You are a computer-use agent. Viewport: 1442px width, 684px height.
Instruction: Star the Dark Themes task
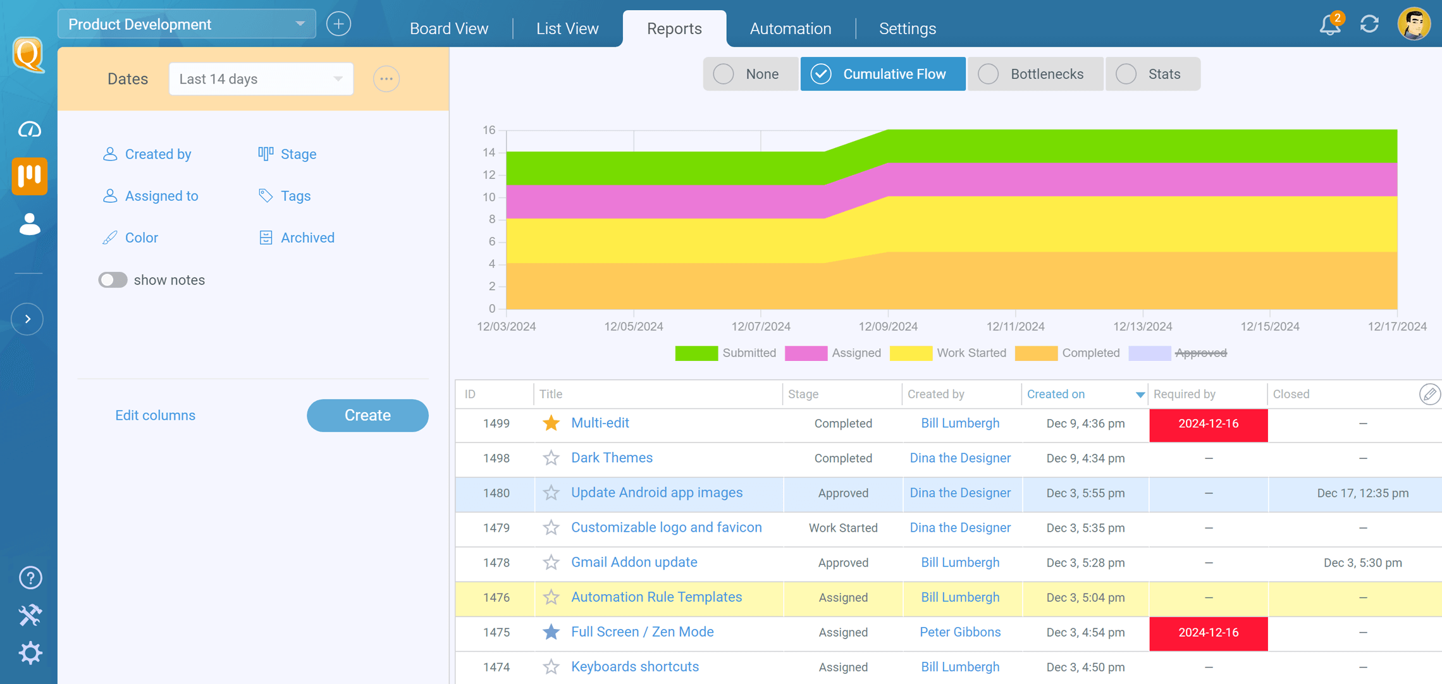point(551,458)
